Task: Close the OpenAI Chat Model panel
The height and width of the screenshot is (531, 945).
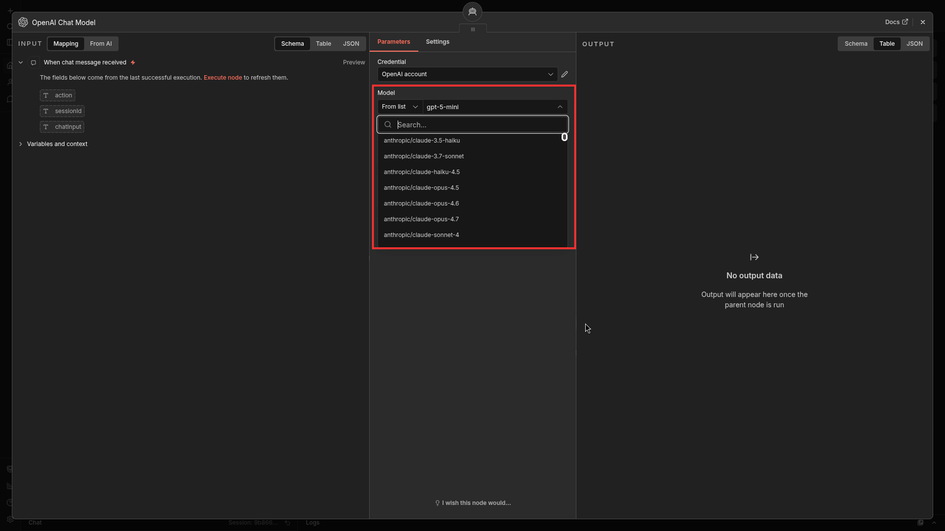Action: tap(923, 22)
